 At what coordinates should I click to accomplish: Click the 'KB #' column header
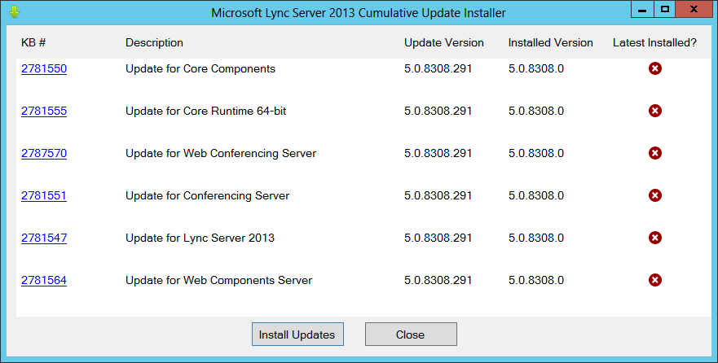(33, 42)
